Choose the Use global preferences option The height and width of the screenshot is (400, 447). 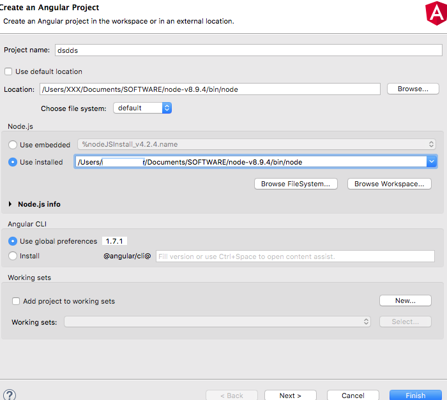coord(13,241)
